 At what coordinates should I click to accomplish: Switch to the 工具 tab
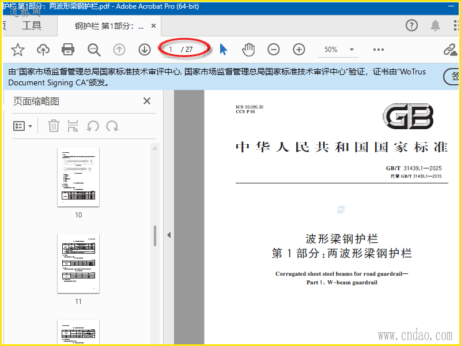[x=32, y=25]
